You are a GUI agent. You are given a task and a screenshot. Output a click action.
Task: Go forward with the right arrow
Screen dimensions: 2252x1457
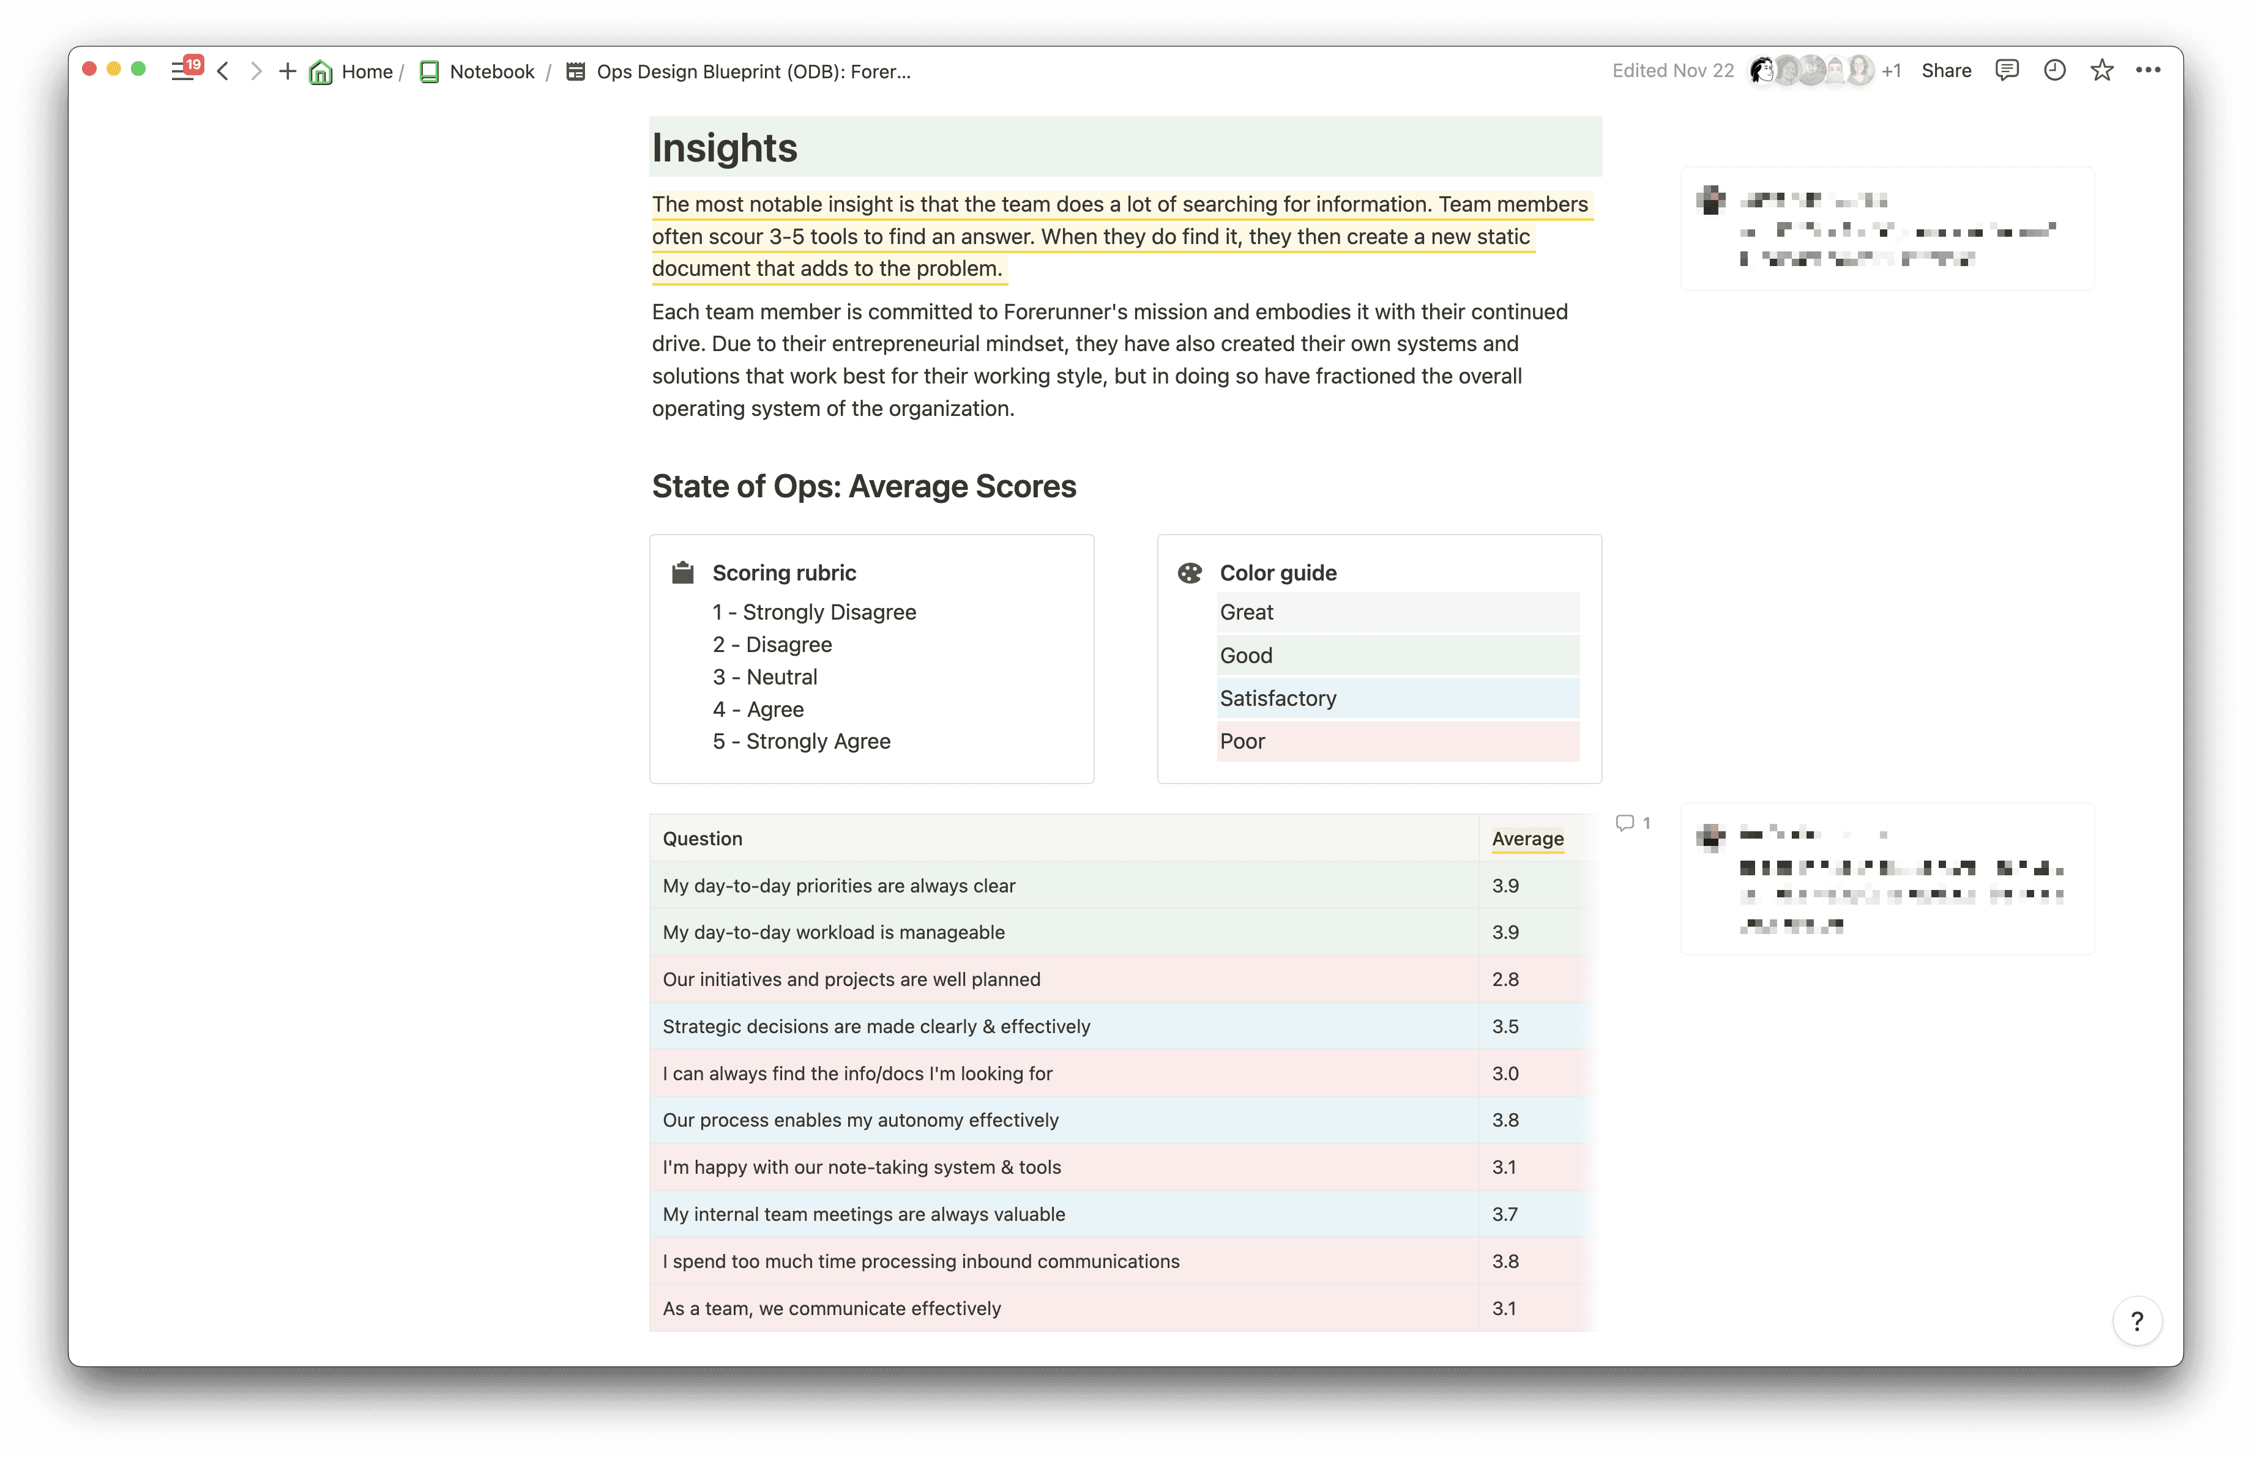[x=255, y=71]
